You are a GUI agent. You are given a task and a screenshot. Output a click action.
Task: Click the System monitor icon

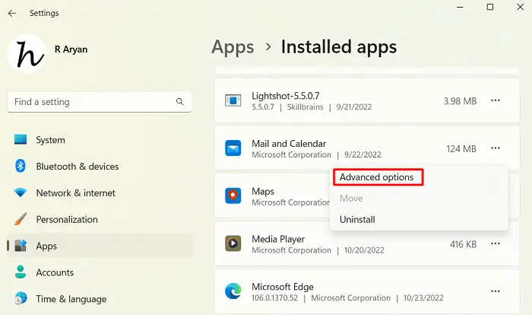(x=21, y=139)
